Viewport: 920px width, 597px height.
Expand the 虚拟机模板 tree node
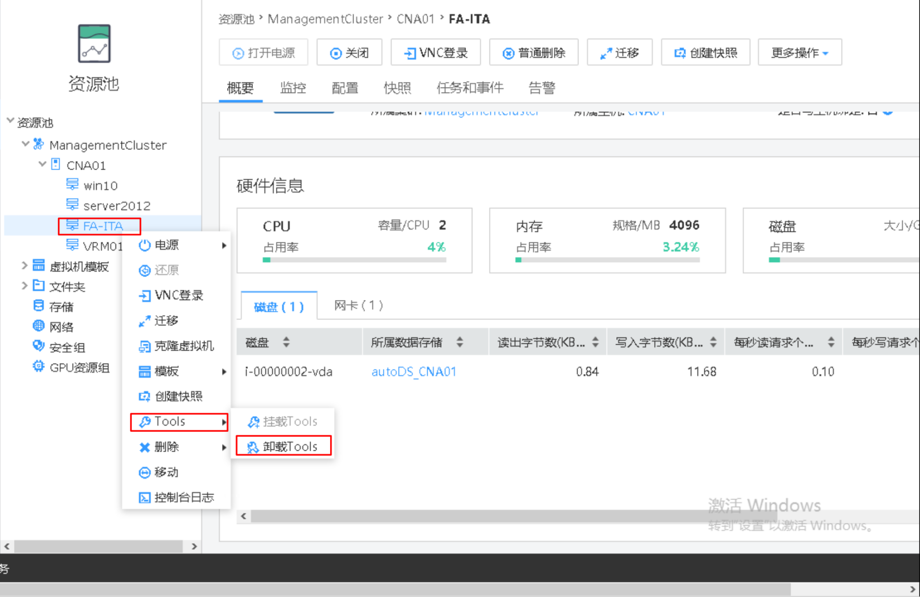pyautogui.click(x=23, y=266)
